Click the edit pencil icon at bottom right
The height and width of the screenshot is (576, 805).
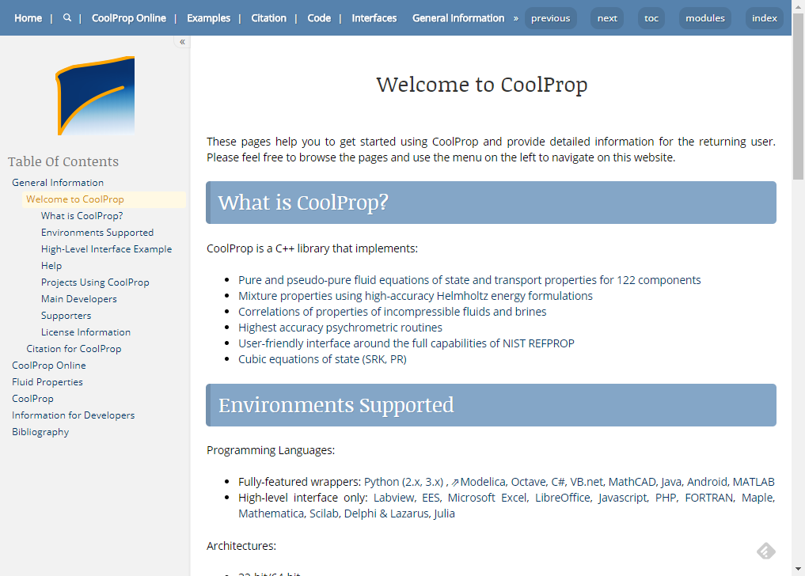click(765, 549)
